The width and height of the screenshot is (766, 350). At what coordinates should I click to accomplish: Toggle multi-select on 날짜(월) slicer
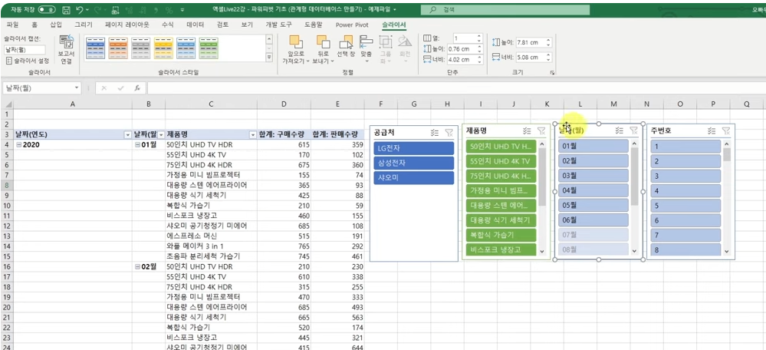pos(619,130)
